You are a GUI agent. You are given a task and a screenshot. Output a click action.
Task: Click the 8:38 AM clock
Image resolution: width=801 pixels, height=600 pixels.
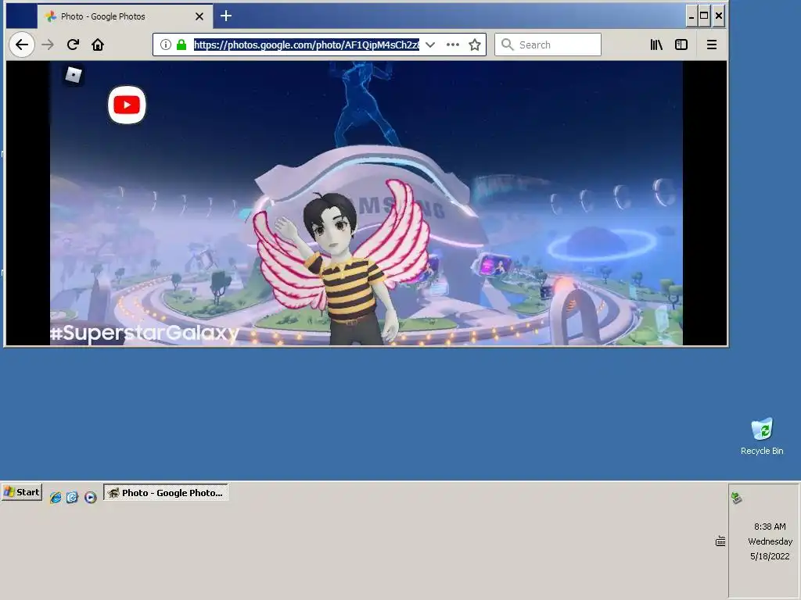pos(770,527)
